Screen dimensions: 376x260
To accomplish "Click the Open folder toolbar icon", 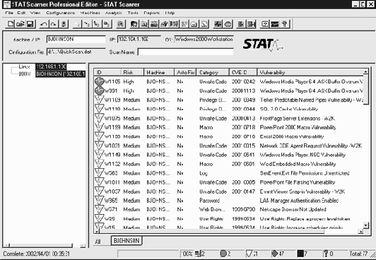I will tap(20, 24).
